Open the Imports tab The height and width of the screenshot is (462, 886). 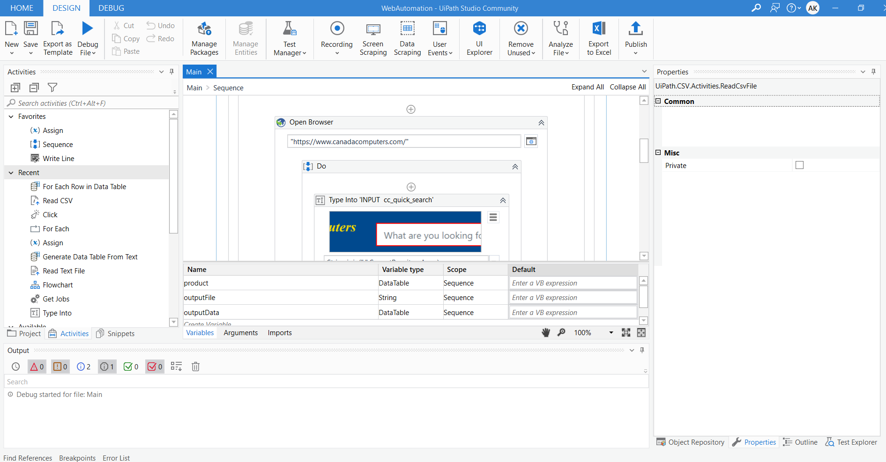coord(280,333)
